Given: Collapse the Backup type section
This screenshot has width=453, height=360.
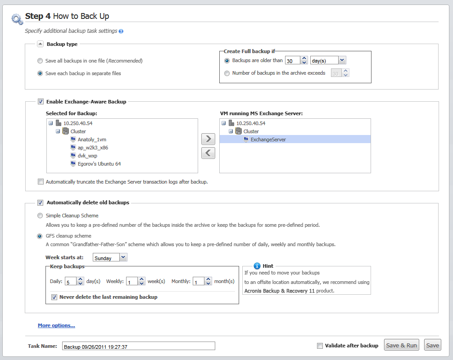Looking at the screenshot, I should pyautogui.click(x=40, y=44).
